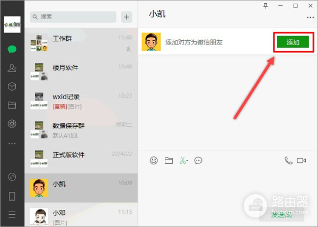Open Moments shutter icon in sidebar
The image size is (318, 227).
click(x=12, y=124)
